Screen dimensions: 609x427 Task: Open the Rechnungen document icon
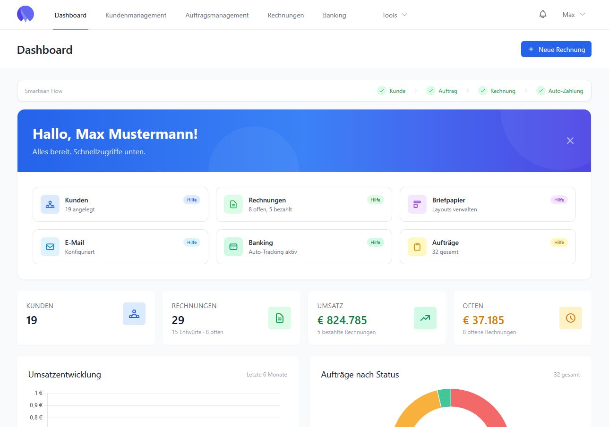pyautogui.click(x=233, y=204)
